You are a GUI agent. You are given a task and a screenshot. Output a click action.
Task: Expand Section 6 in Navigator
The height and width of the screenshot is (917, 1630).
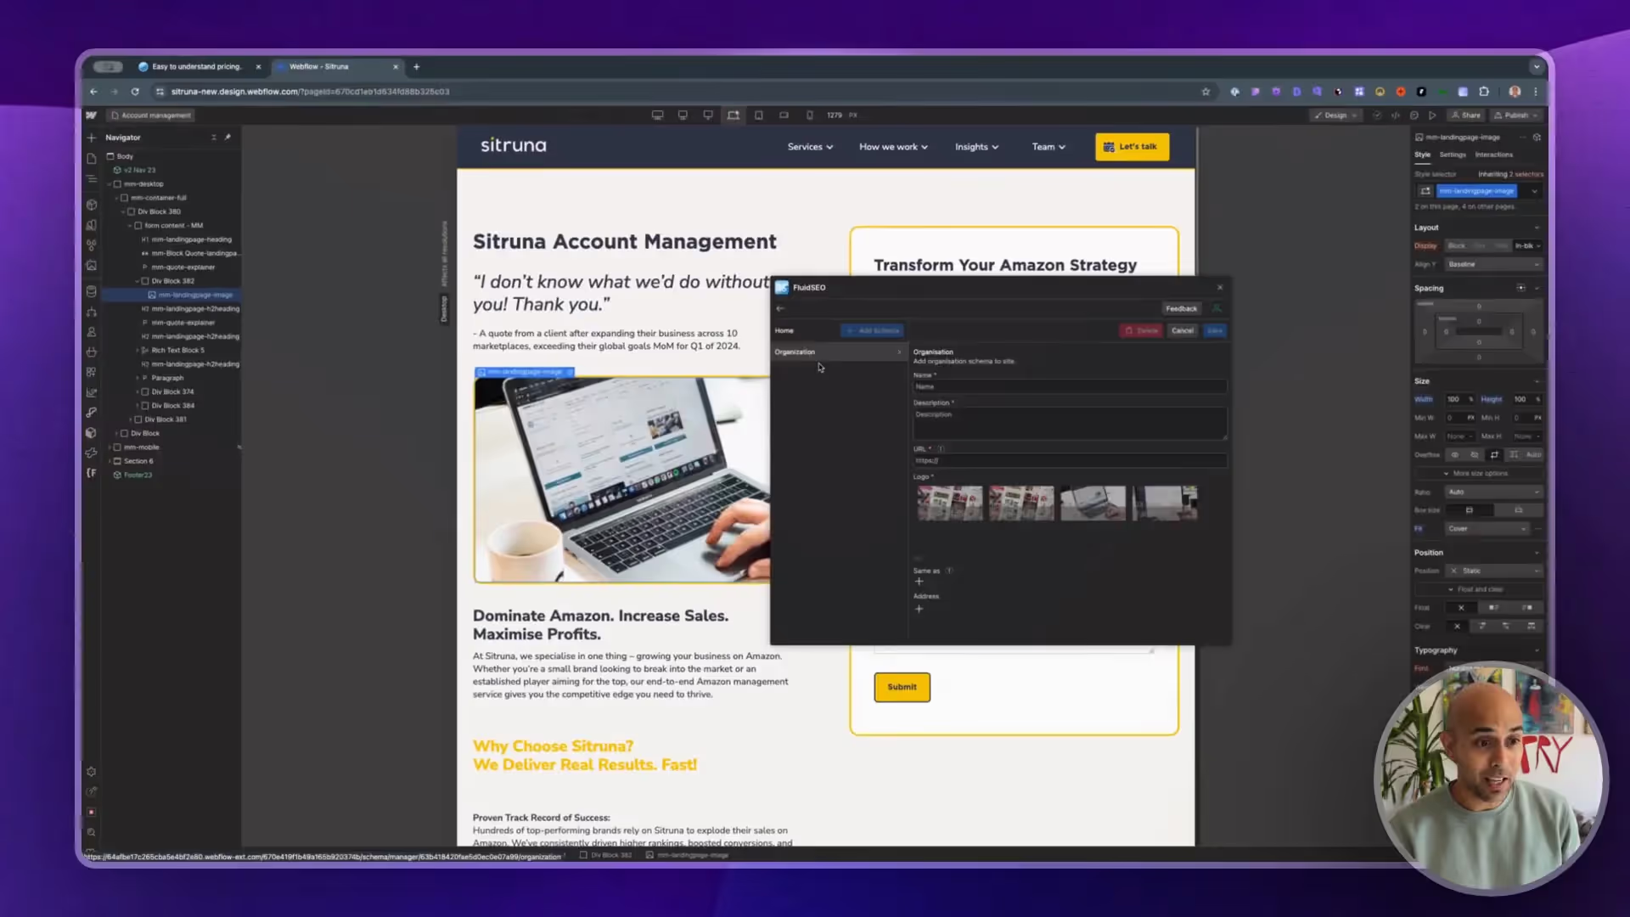coord(110,462)
